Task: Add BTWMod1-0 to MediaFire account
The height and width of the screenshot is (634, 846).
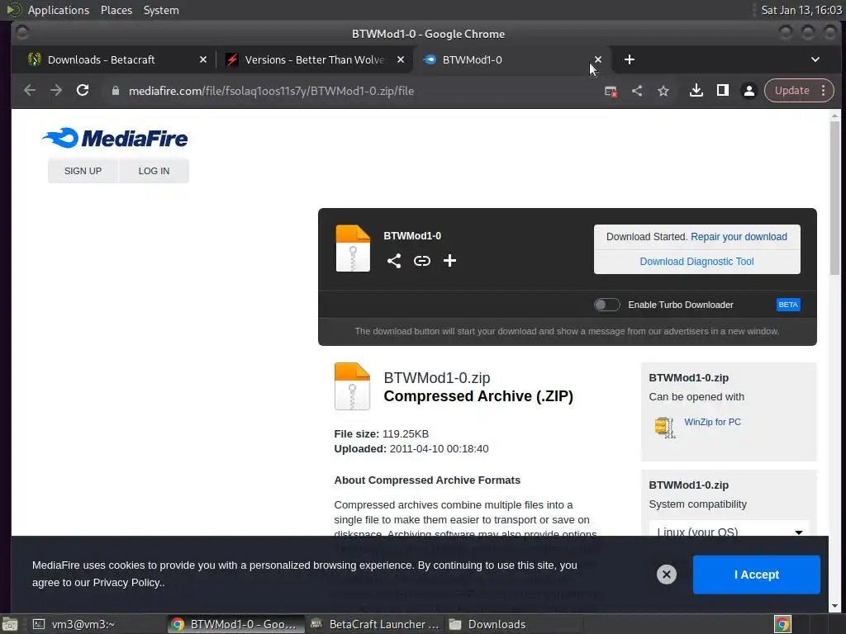Action: (x=449, y=261)
